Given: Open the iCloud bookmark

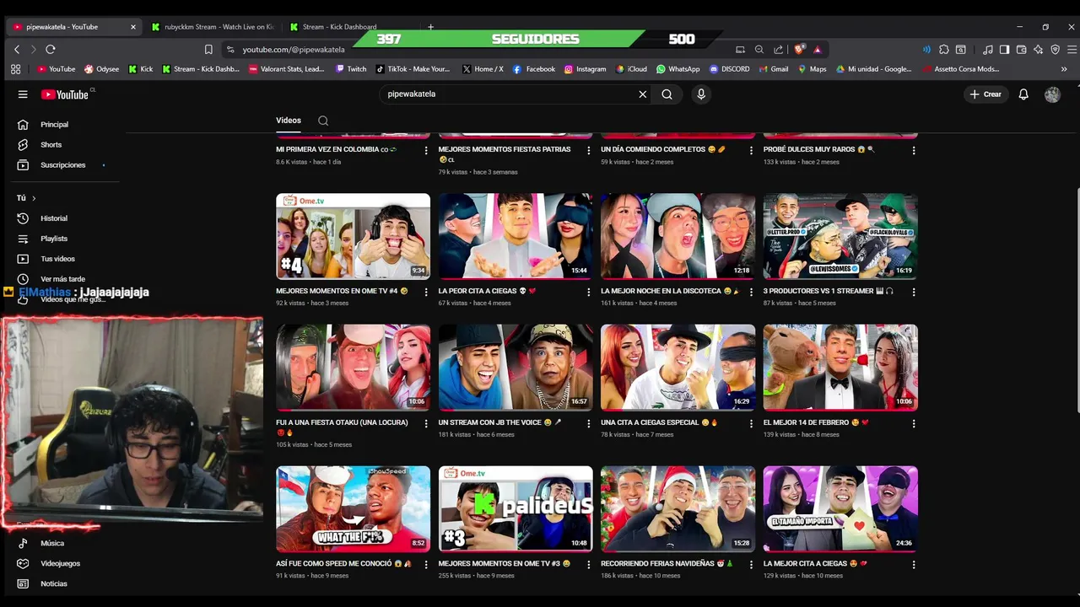Looking at the screenshot, I should tap(631, 69).
